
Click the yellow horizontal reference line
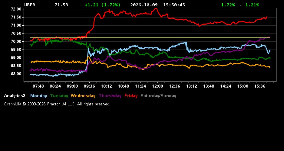(150, 38)
